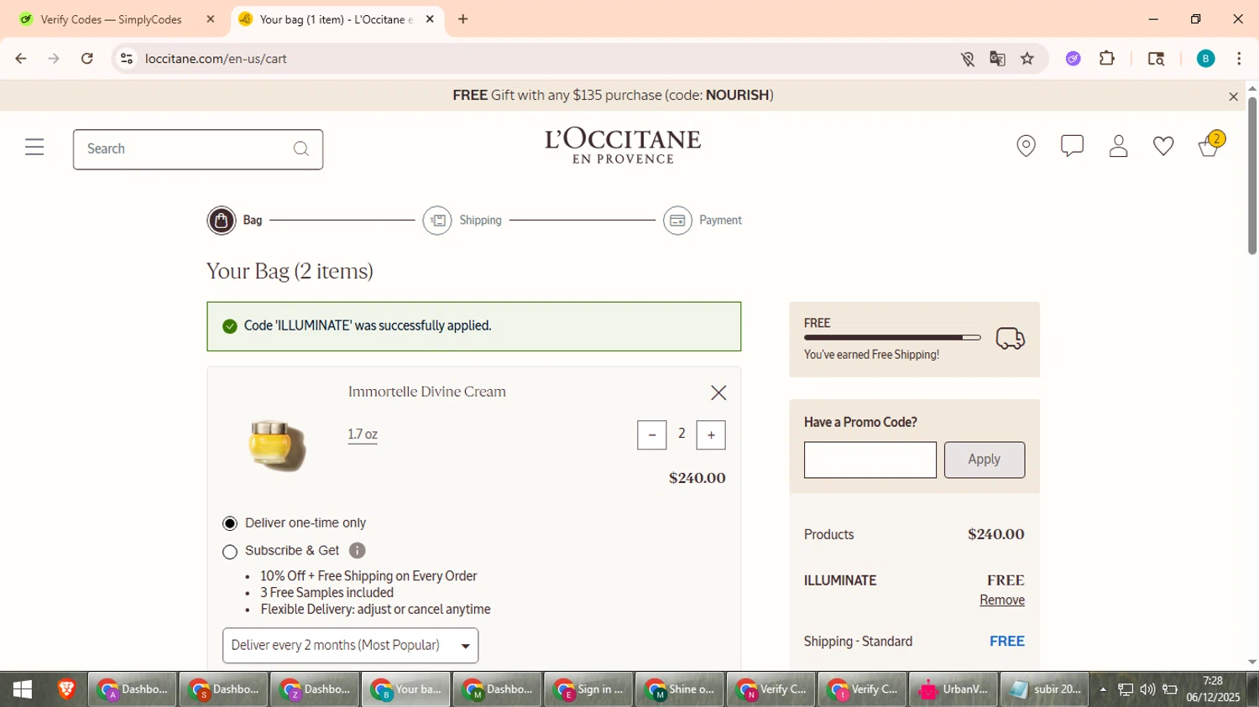Click the L'Occitane en Provence logo

coord(622,146)
